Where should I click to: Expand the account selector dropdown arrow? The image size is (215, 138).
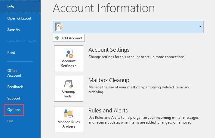[x=200, y=27]
